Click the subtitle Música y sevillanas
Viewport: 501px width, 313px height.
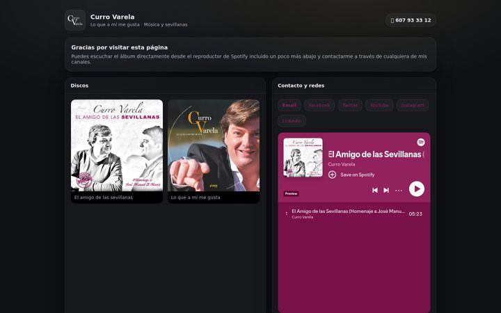(166, 24)
